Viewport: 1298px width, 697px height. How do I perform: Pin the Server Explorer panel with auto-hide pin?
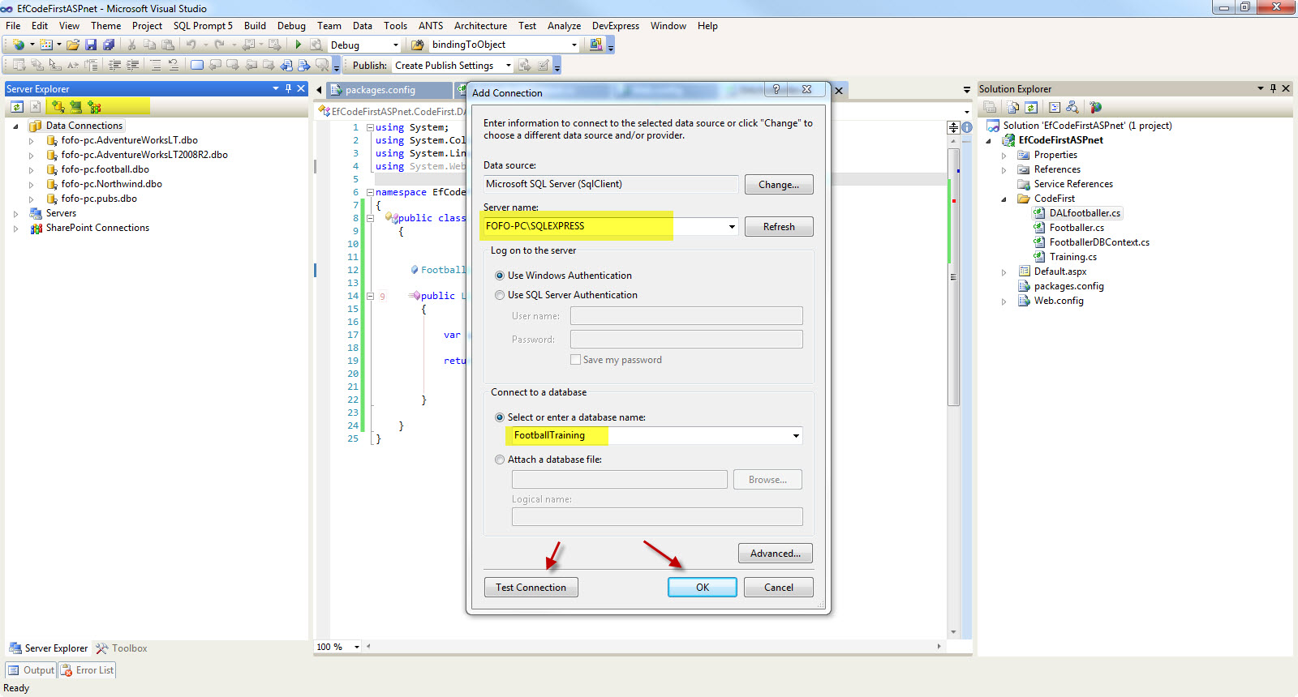(x=288, y=88)
